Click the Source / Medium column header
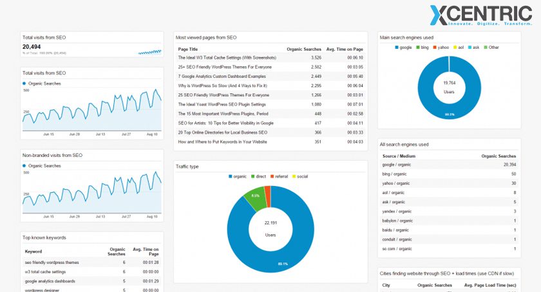This screenshot has height=292, width=541. (398, 156)
